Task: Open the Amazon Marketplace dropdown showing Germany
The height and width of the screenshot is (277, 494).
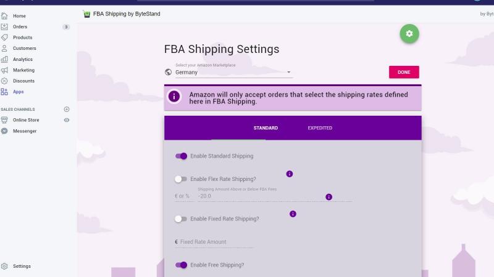Action: coord(233,72)
